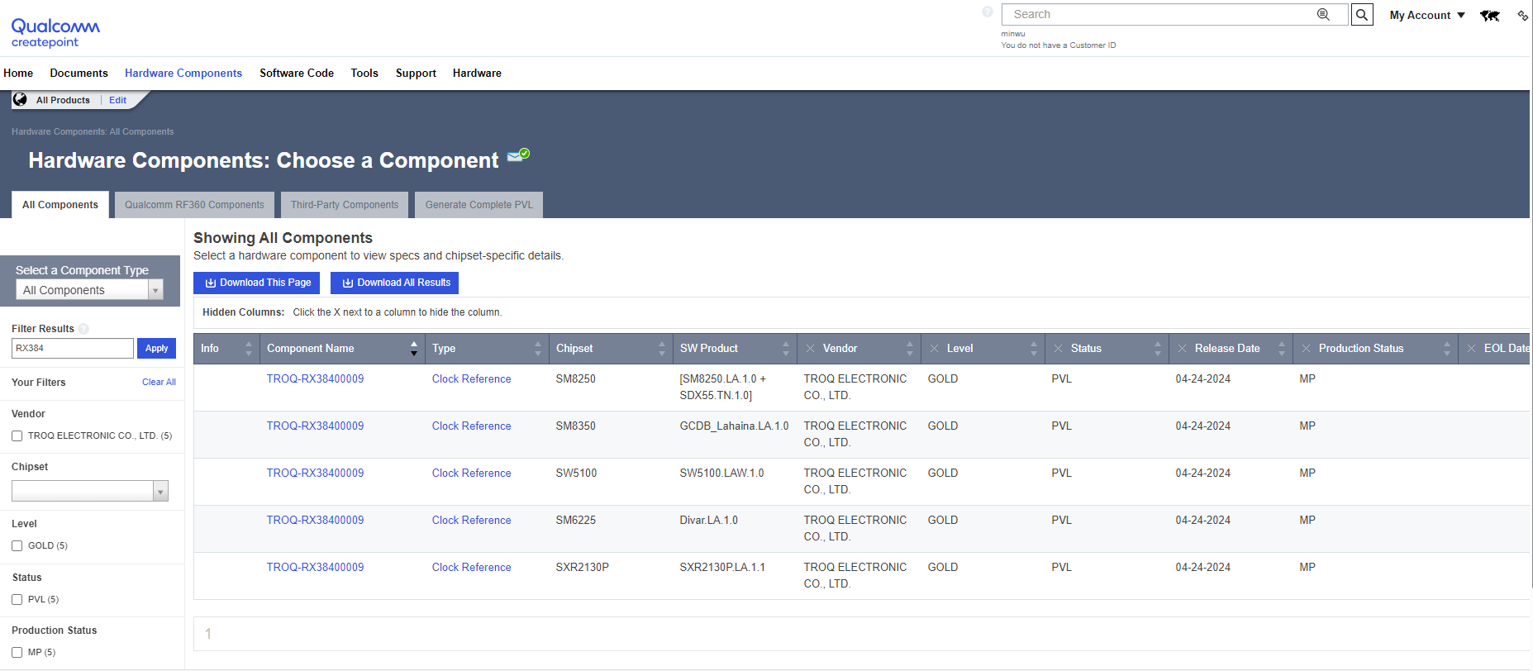
Task: Open TROQ-RX38400009 link for SM8250 chipset
Action: 315,379
